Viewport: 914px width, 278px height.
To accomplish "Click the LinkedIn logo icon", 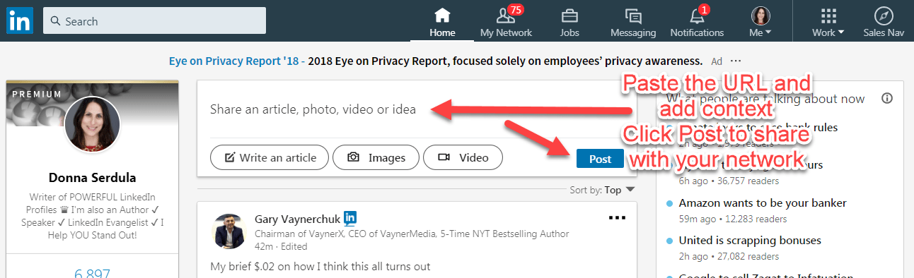I will [20, 21].
